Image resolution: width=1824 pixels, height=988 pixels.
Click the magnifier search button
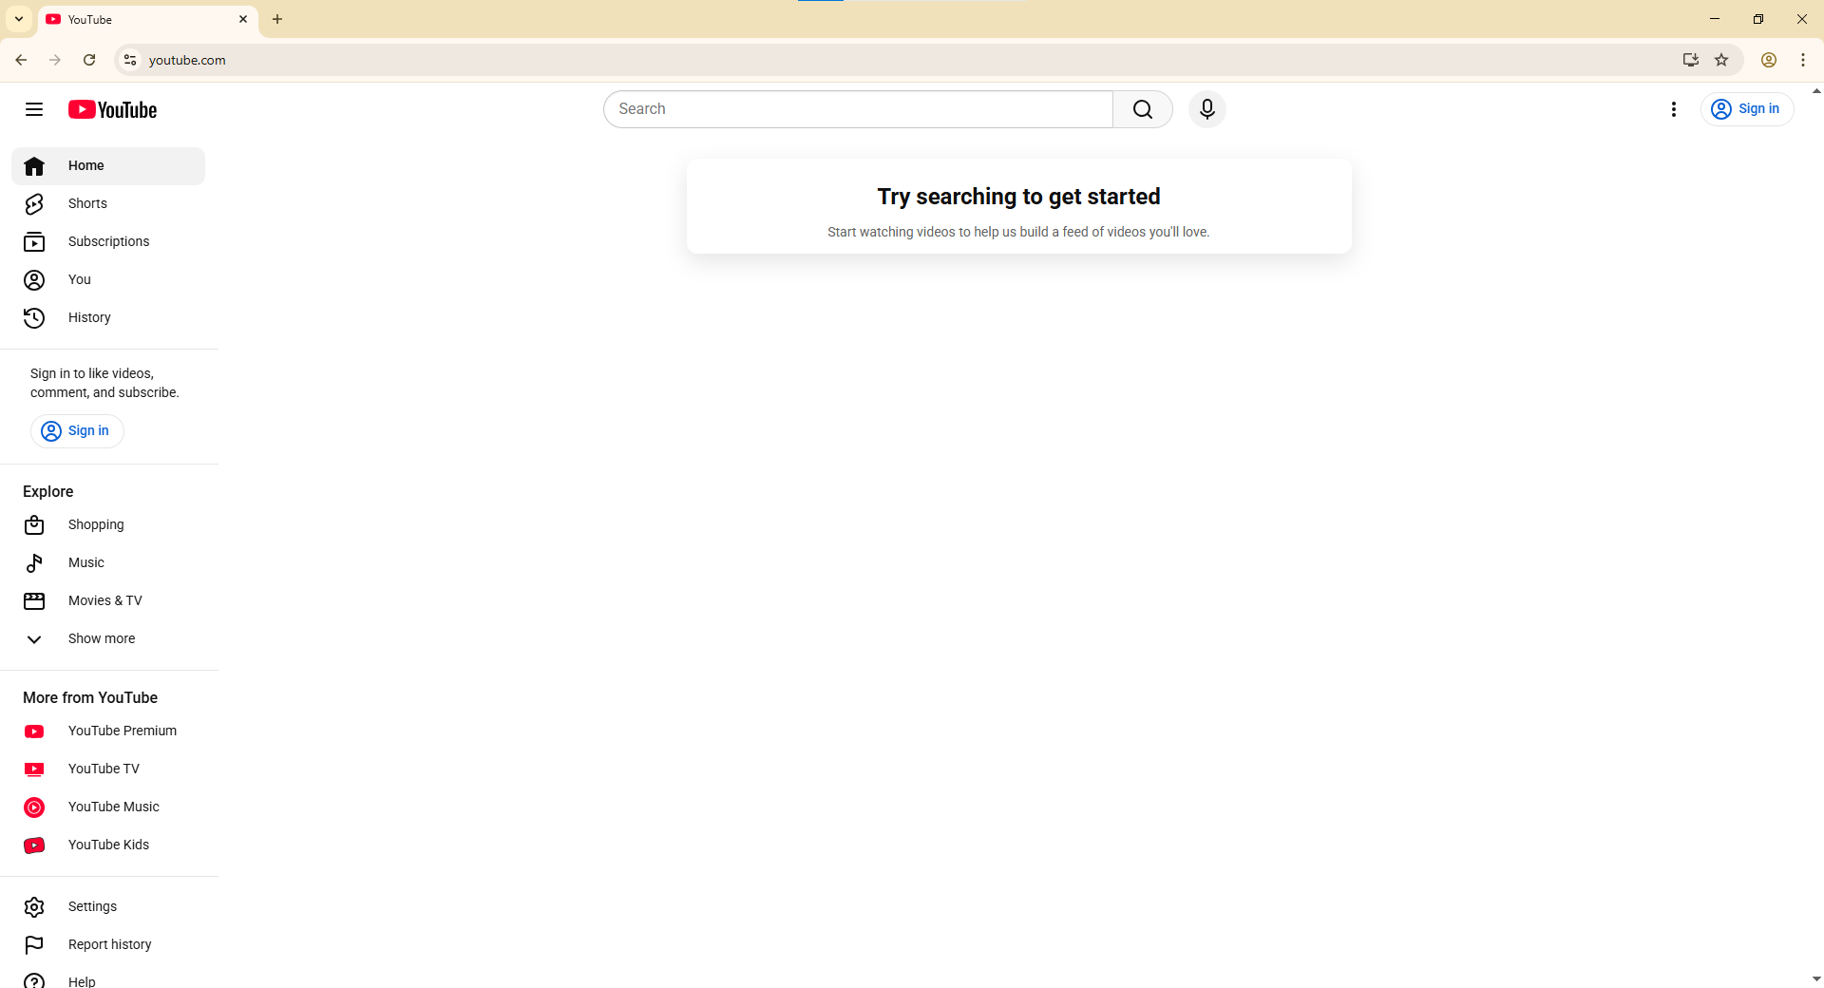click(x=1142, y=109)
